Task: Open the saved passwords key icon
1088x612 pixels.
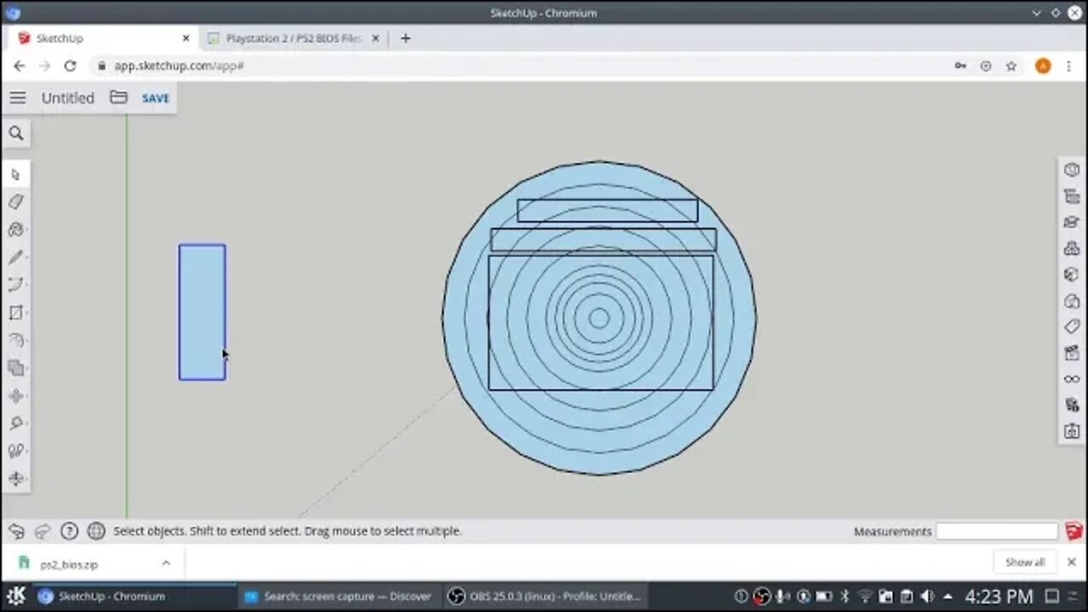Action: (x=960, y=65)
